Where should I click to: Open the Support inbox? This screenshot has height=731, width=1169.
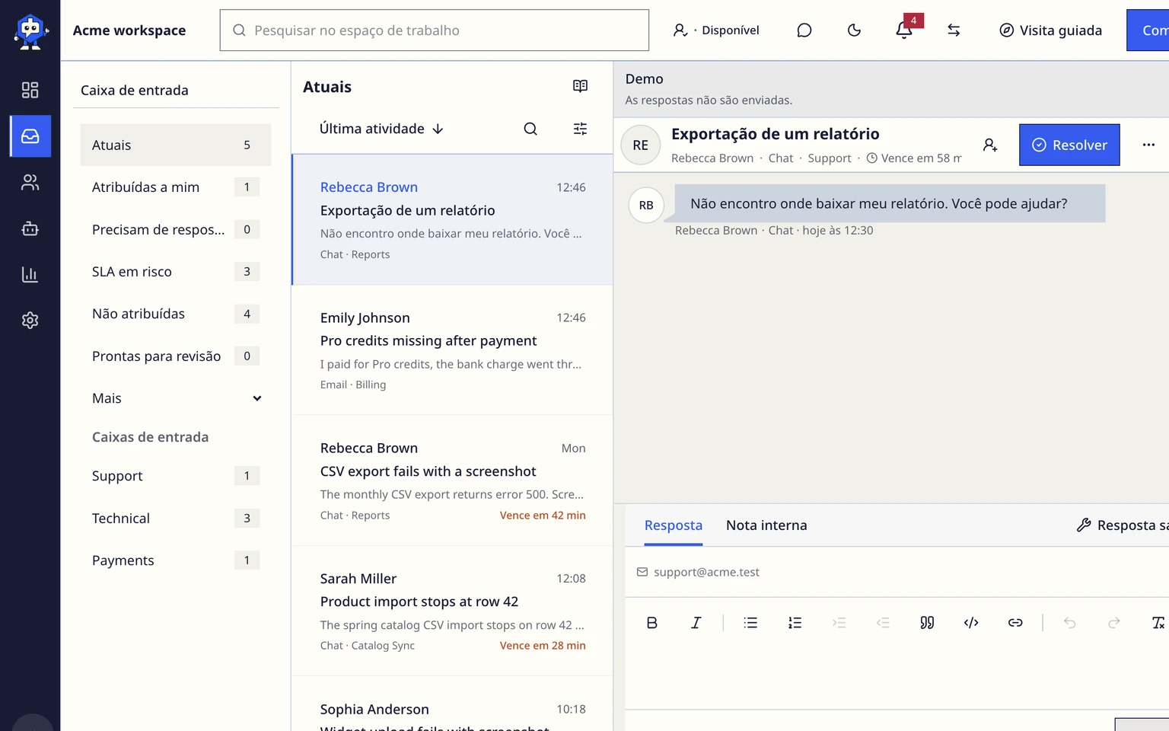tap(176, 476)
